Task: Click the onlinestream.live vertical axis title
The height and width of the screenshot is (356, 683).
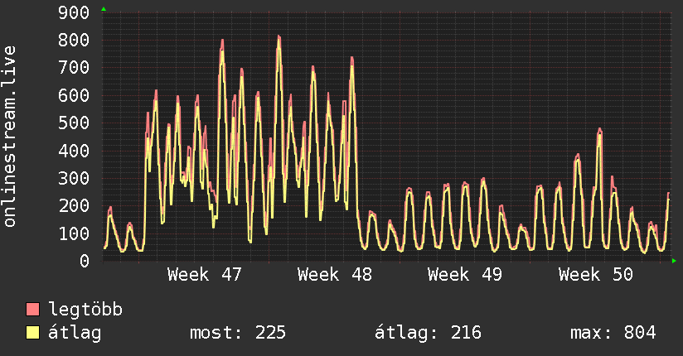Action: point(10,137)
